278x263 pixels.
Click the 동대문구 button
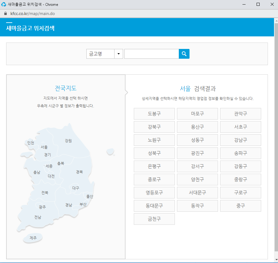pos(154,206)
